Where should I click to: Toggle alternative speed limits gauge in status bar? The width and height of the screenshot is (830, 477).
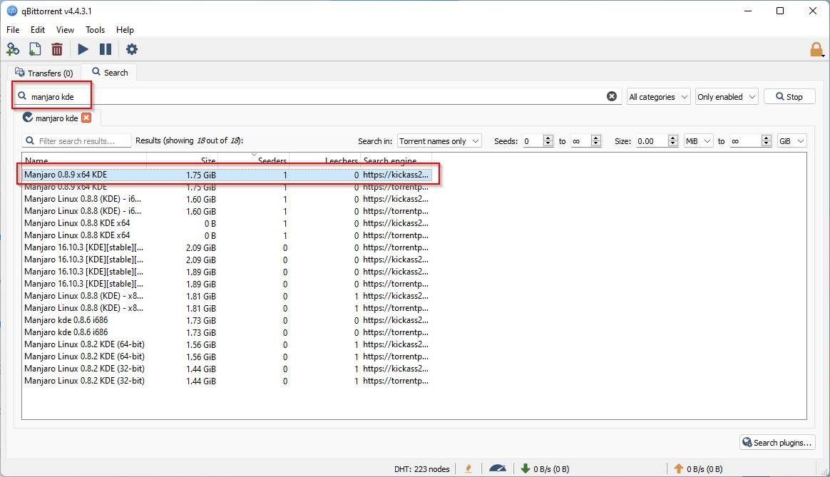click(498, 468)
